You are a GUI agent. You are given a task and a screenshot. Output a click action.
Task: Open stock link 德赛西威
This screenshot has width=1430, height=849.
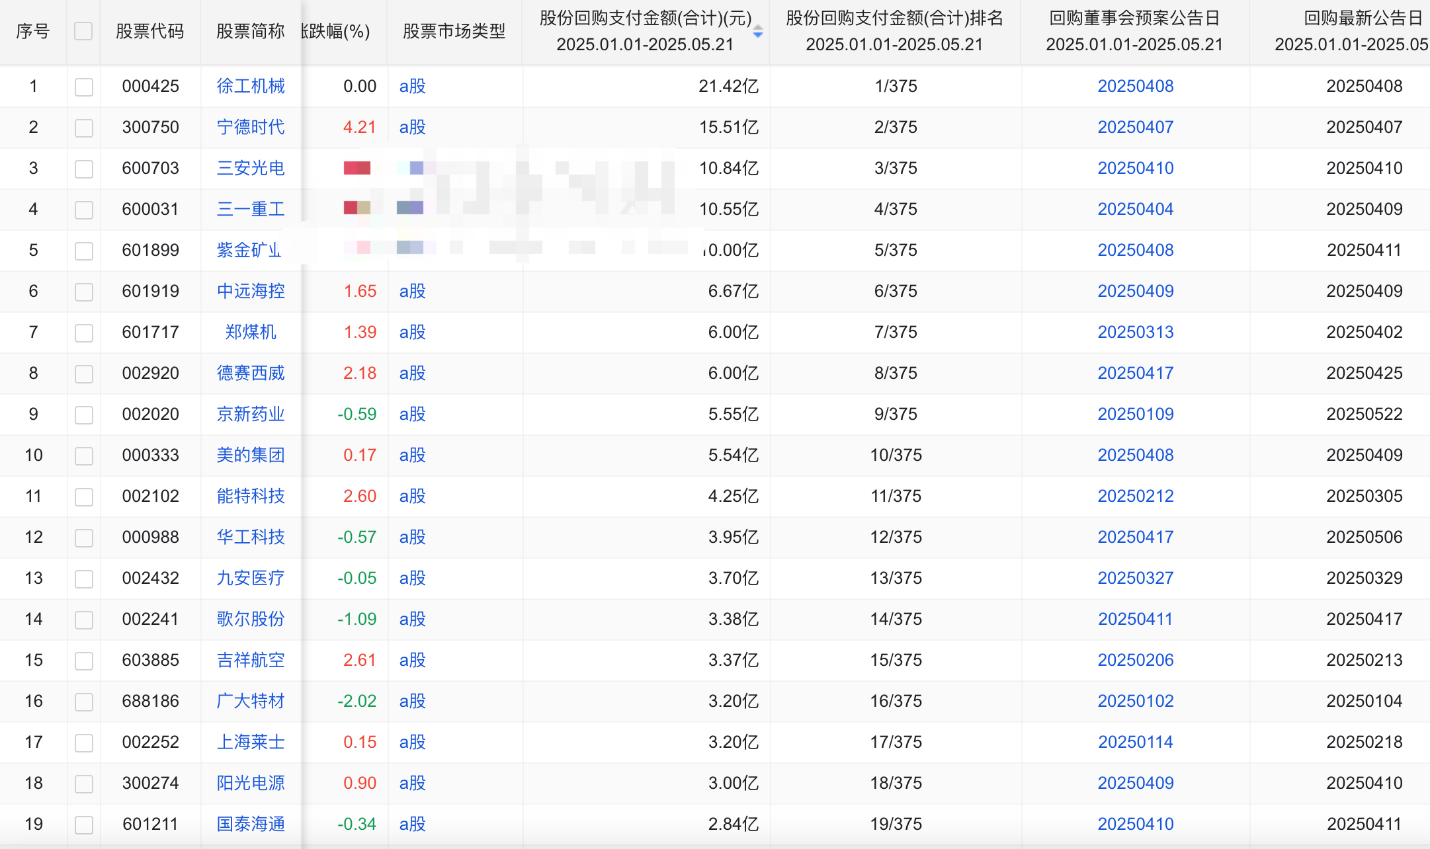[x=251, y=373]
